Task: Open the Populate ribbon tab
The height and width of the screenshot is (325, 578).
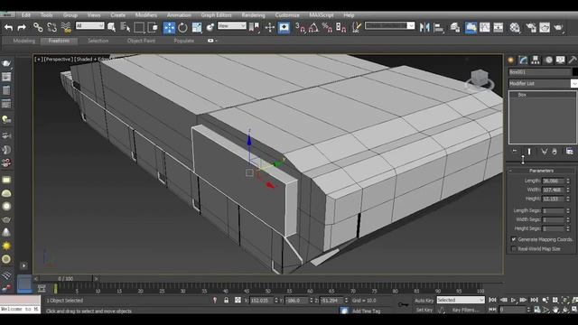Action: point(184,41)
